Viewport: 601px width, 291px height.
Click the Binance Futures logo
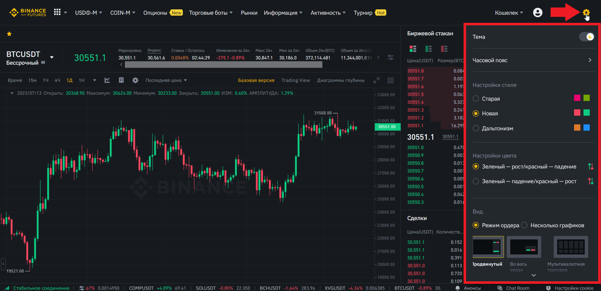tap(28, 13)
